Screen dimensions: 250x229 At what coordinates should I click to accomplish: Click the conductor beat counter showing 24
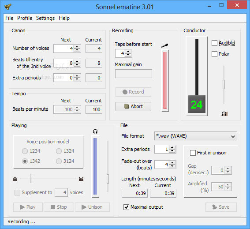pos(197,104)
